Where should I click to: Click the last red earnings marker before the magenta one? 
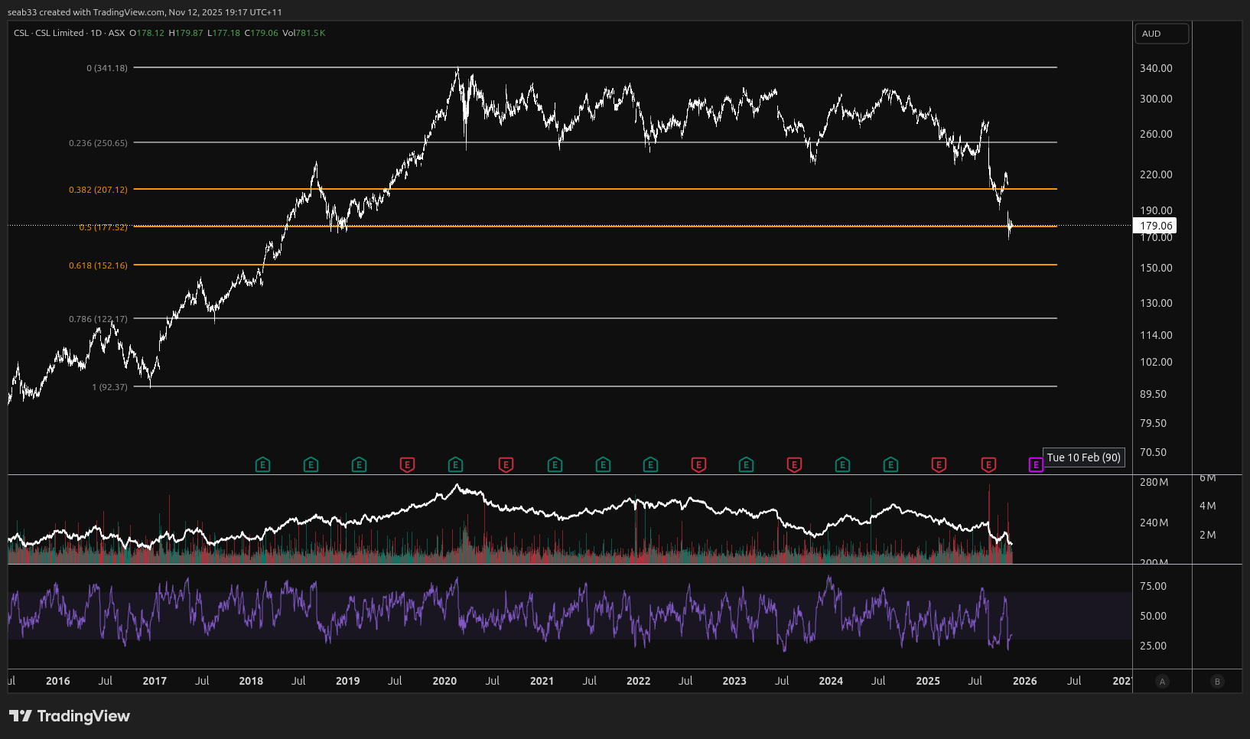[988, 464]
